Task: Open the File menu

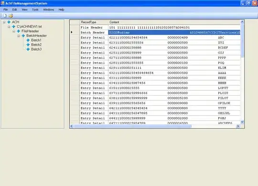Action: coord(6,10)
